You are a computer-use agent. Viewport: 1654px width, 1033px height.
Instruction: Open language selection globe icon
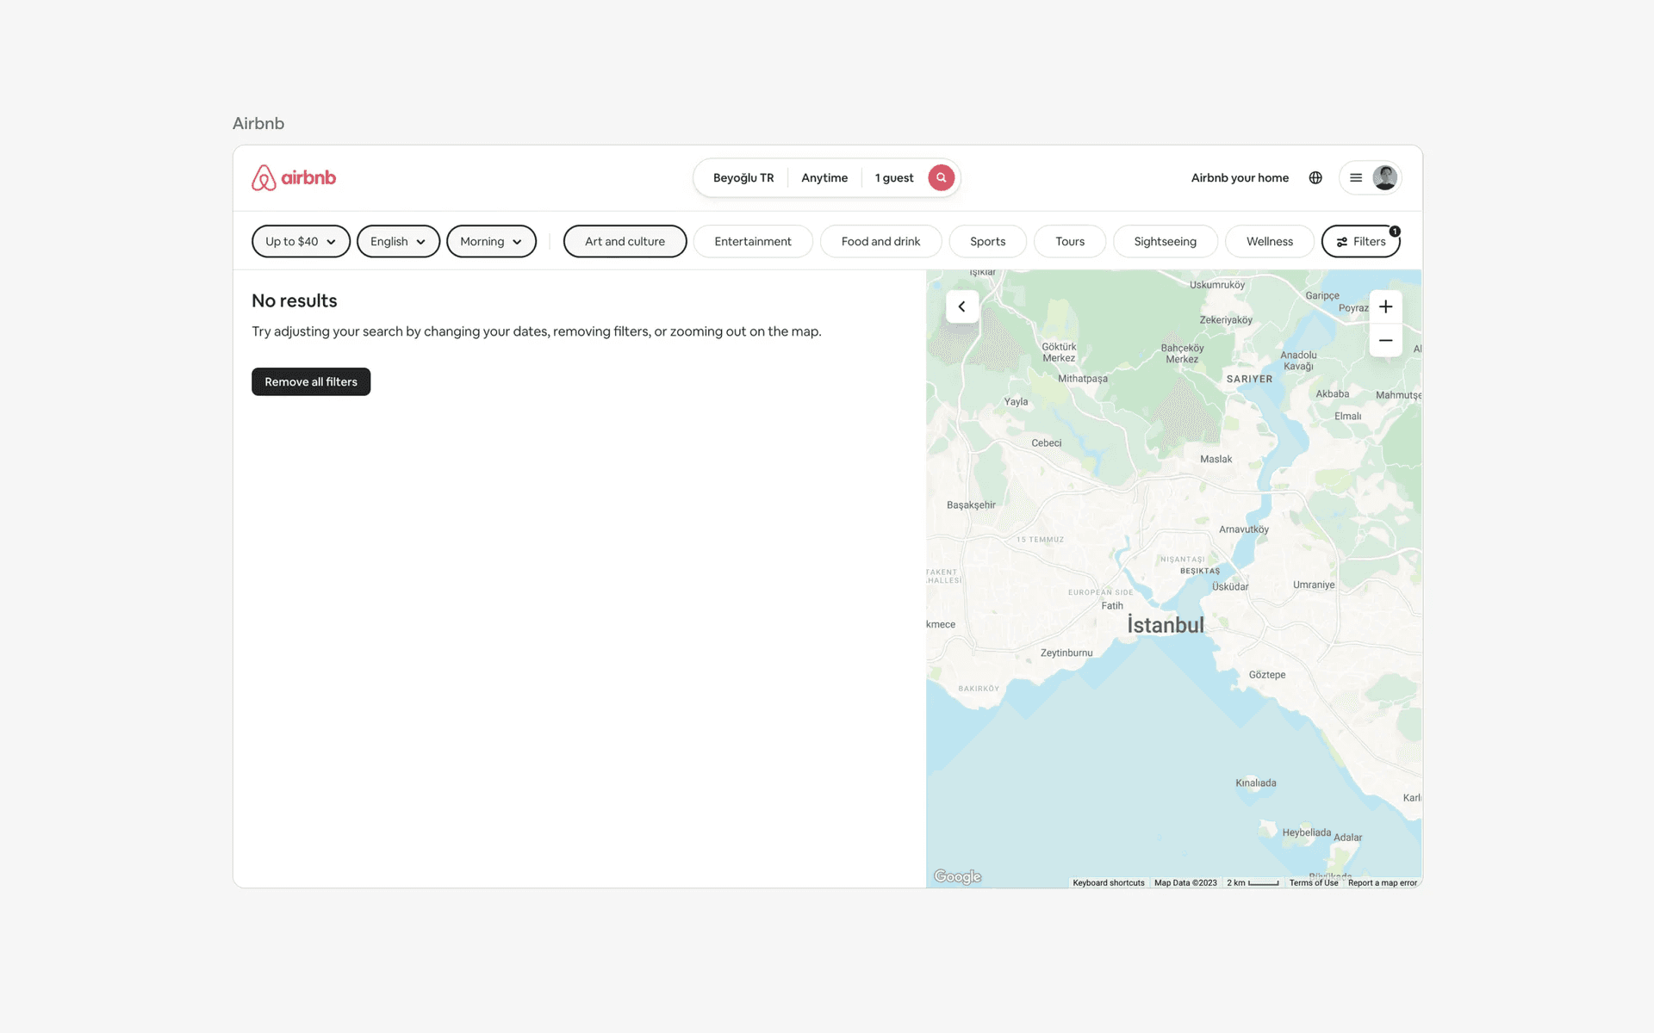pos(1315,178)
